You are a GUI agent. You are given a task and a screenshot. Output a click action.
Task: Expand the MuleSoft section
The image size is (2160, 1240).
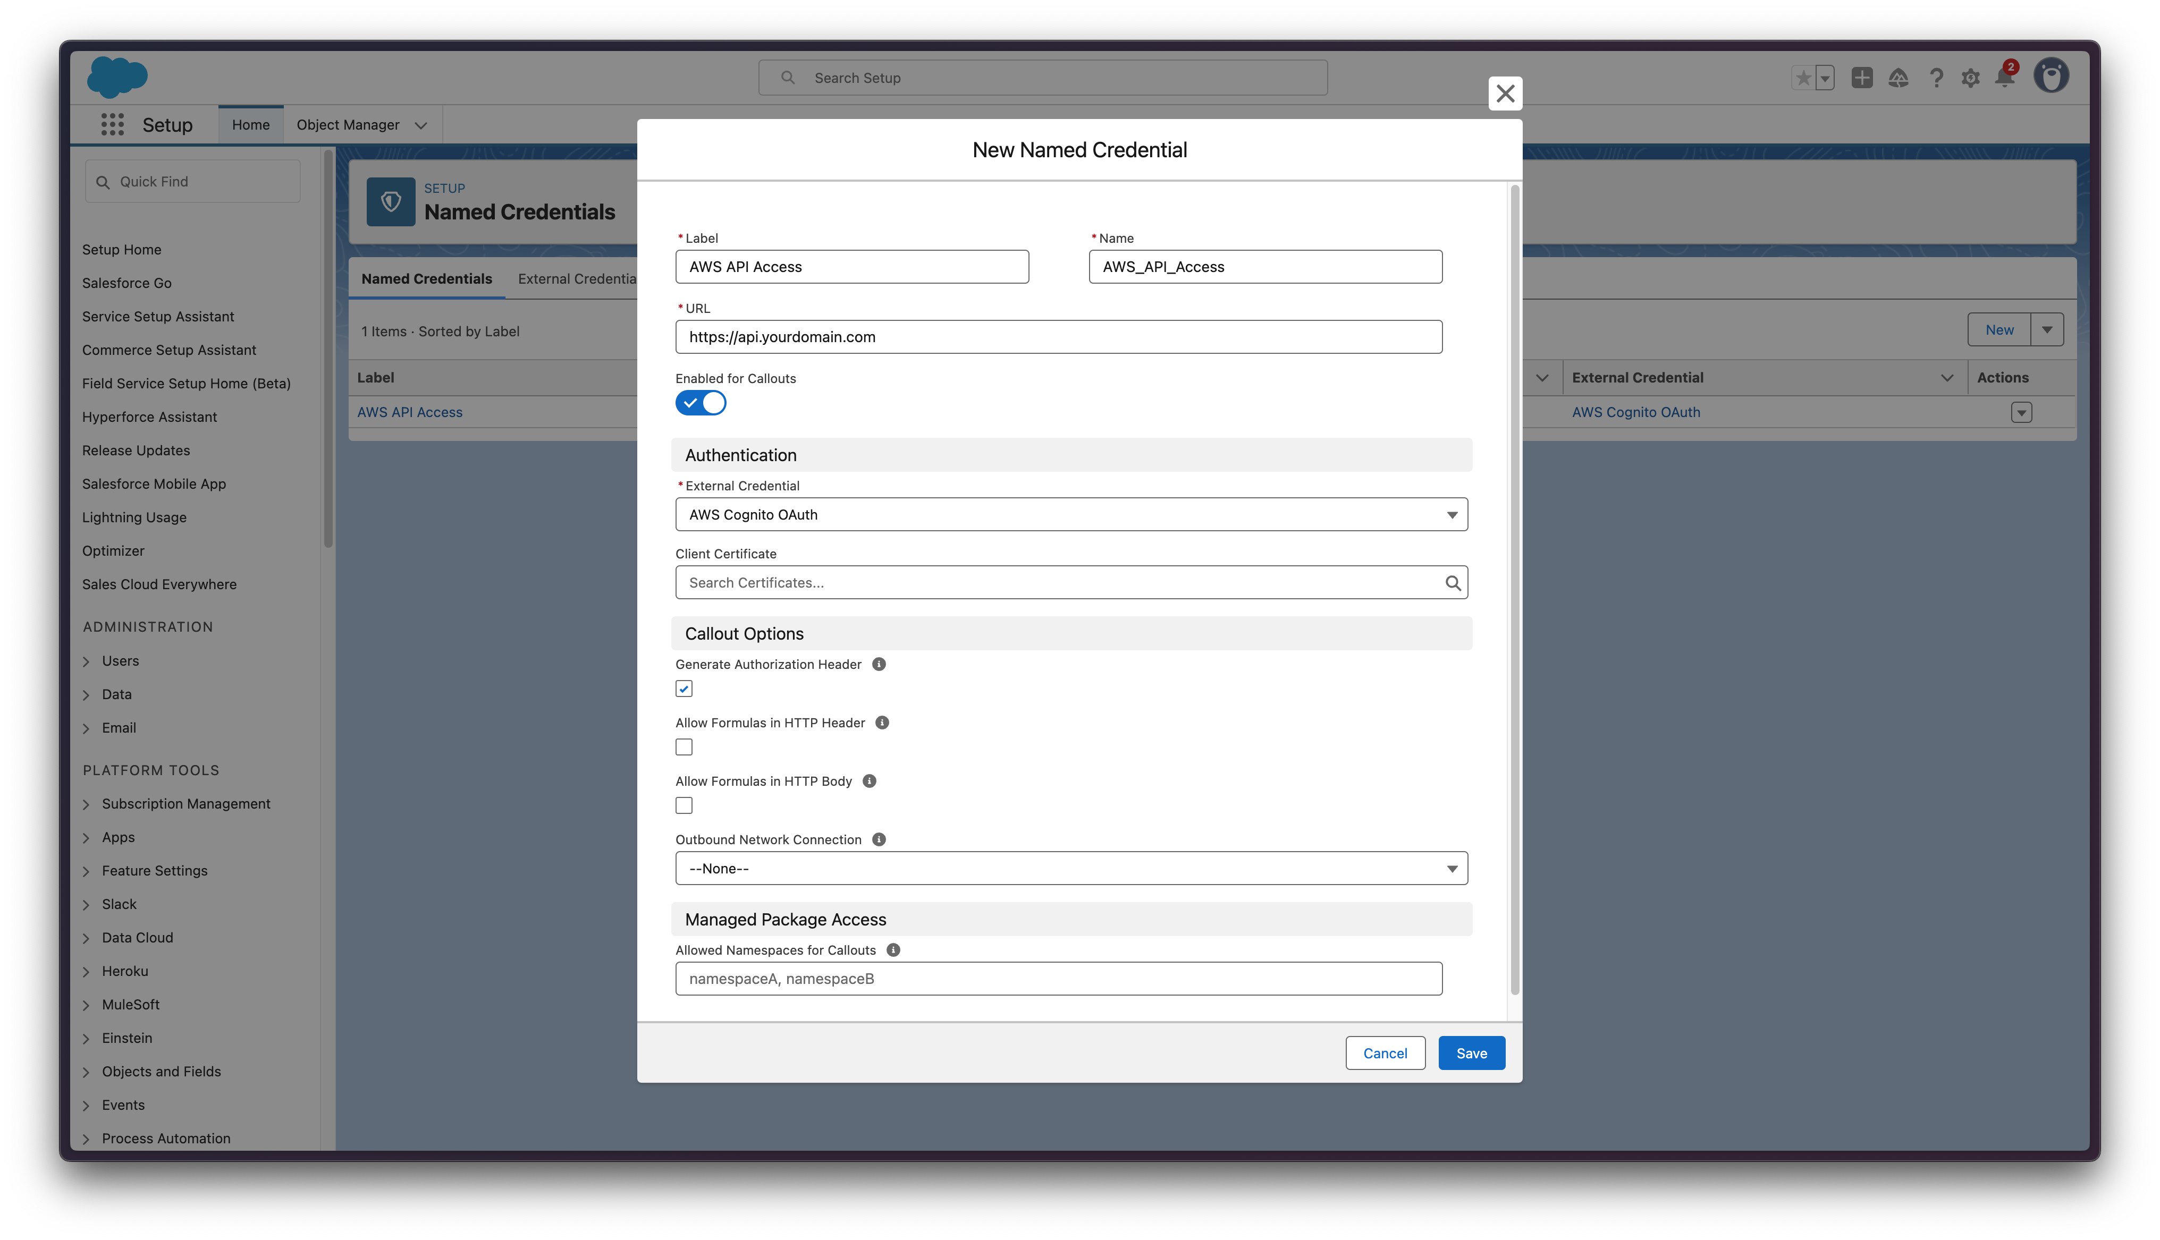point(86,1005)
